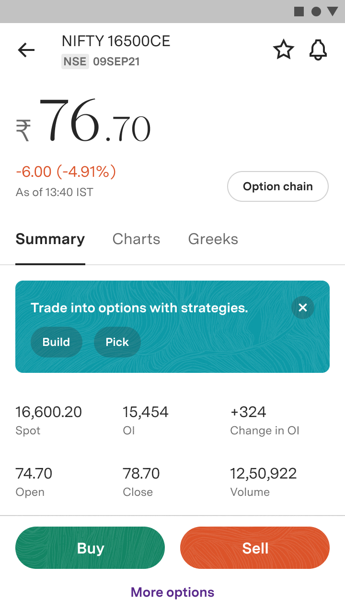
Task: Tap the Spot value 16,600.20
Action: tap(49, 412)
